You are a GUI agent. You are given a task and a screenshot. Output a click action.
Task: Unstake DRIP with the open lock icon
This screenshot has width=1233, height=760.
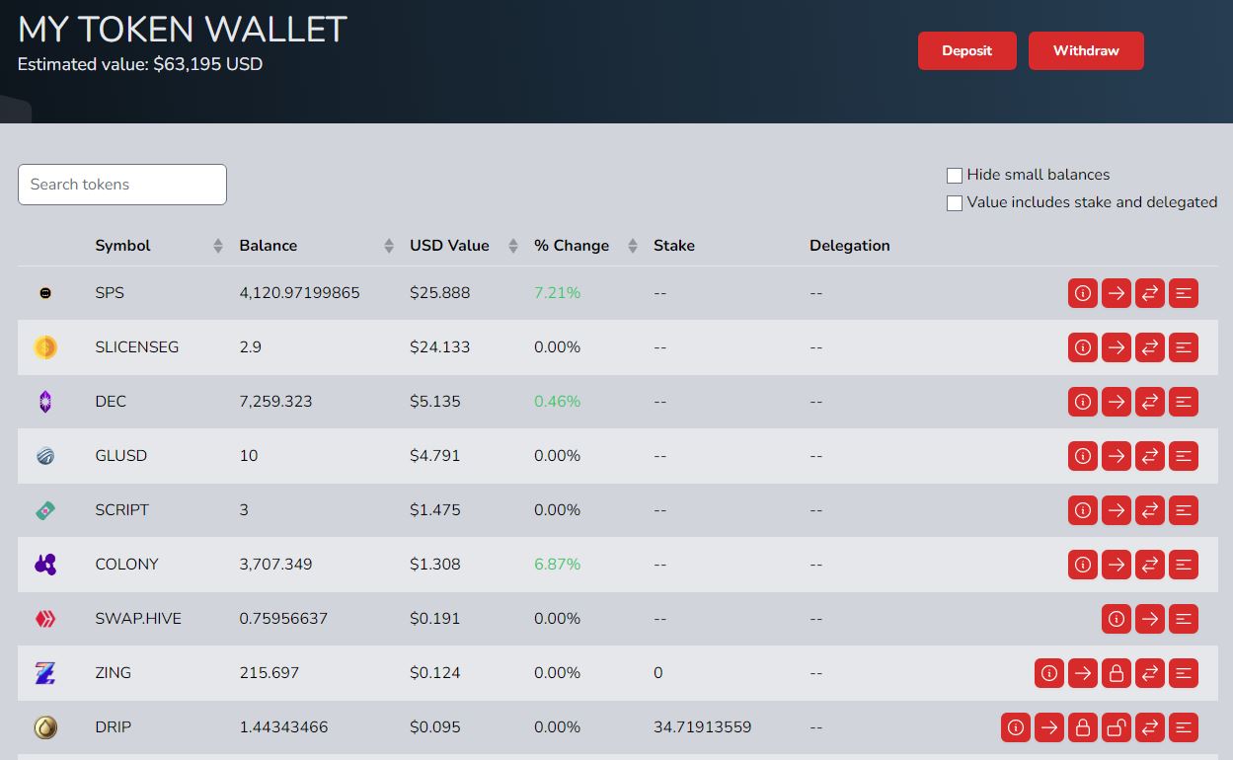[1117, 727]
